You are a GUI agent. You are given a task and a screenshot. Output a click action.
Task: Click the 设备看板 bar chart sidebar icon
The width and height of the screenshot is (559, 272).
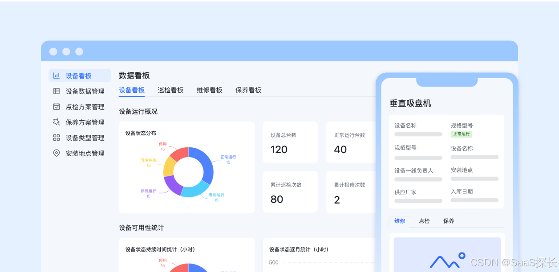pyautogui.click(x=57, y=75)
